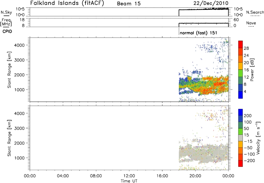This screenshot has width=264, height=183.
Task: Click the 'Beam 15' label
Action: point(129,4)
